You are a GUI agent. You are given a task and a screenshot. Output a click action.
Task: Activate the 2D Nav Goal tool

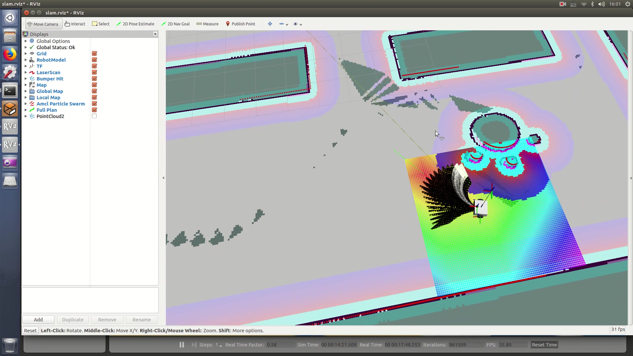(175, 24)
